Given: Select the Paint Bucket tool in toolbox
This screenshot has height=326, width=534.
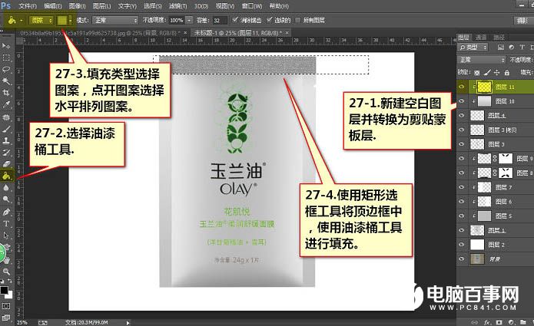Looking at the screenshot, I should click(x=6, y=176).
